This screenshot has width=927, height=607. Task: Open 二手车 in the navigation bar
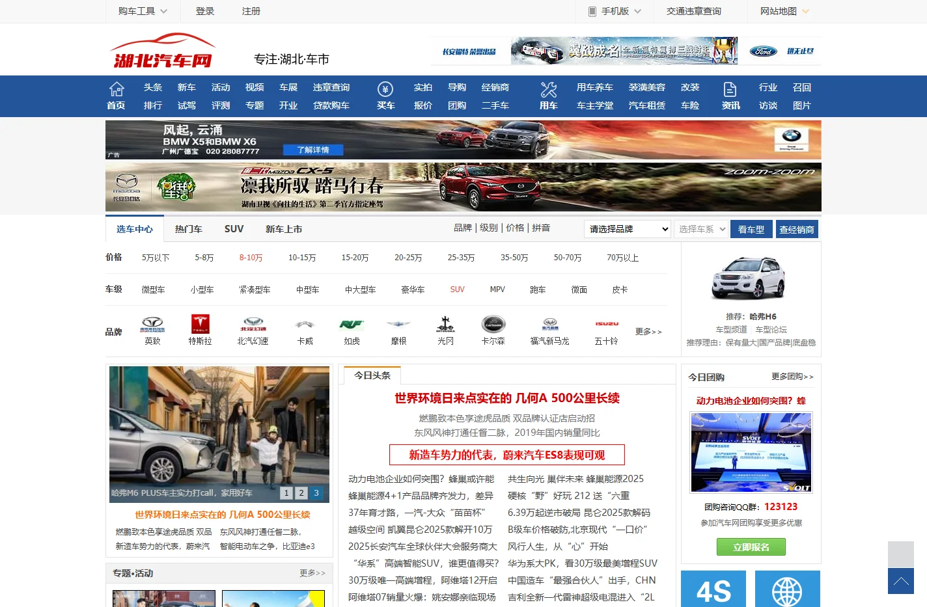pos(495,105)
